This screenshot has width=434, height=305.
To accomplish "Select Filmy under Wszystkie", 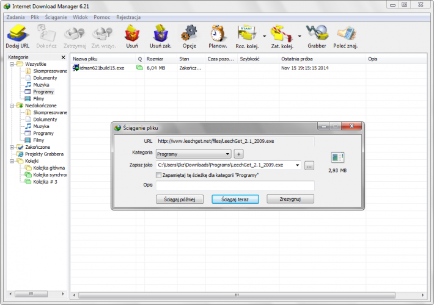I will [x=39, y=99].
